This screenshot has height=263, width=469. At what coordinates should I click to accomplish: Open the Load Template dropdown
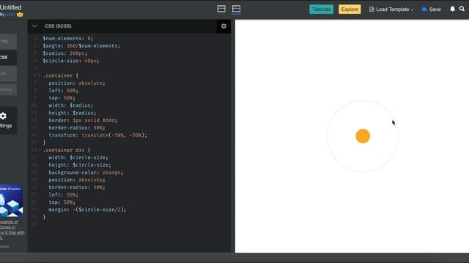(x=391, y=9)
